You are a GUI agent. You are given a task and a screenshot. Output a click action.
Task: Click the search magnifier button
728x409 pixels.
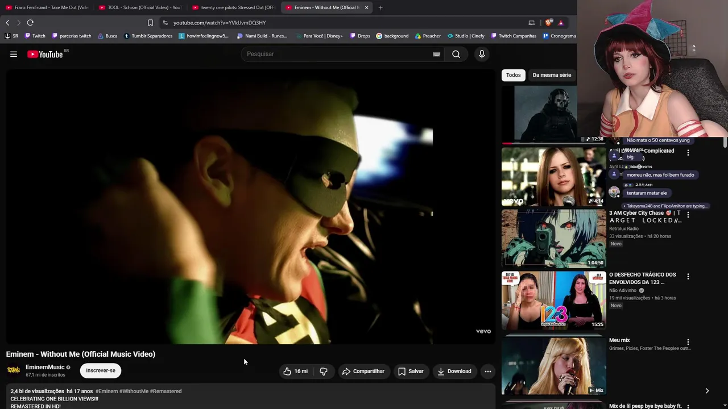point(456,54)
